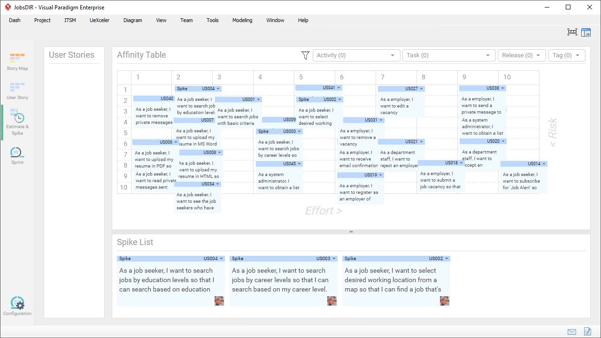This screenshot has height=338, width=601.
Task: Click the filter funnel icon
Action: tap(305, 55)
